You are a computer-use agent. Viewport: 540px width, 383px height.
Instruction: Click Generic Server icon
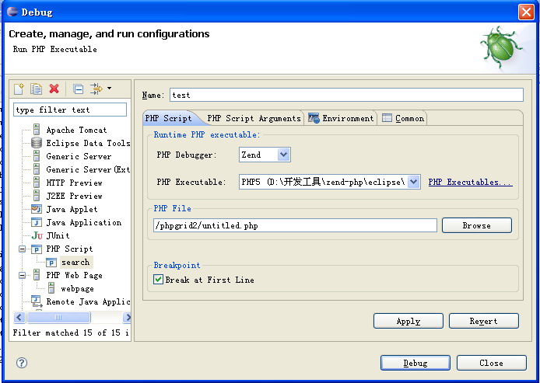pos(37,156)
